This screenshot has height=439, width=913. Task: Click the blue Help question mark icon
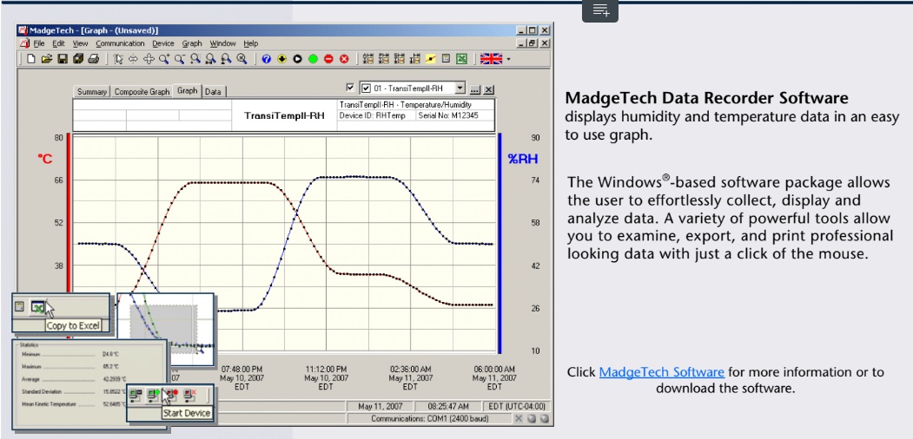(x=266, y=59)
